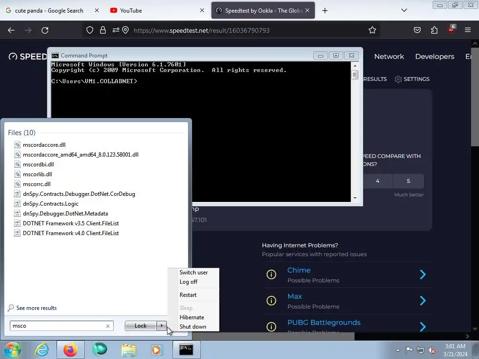
Task: Select rating 4 on speed comparison
Action: tap(377, 181)
